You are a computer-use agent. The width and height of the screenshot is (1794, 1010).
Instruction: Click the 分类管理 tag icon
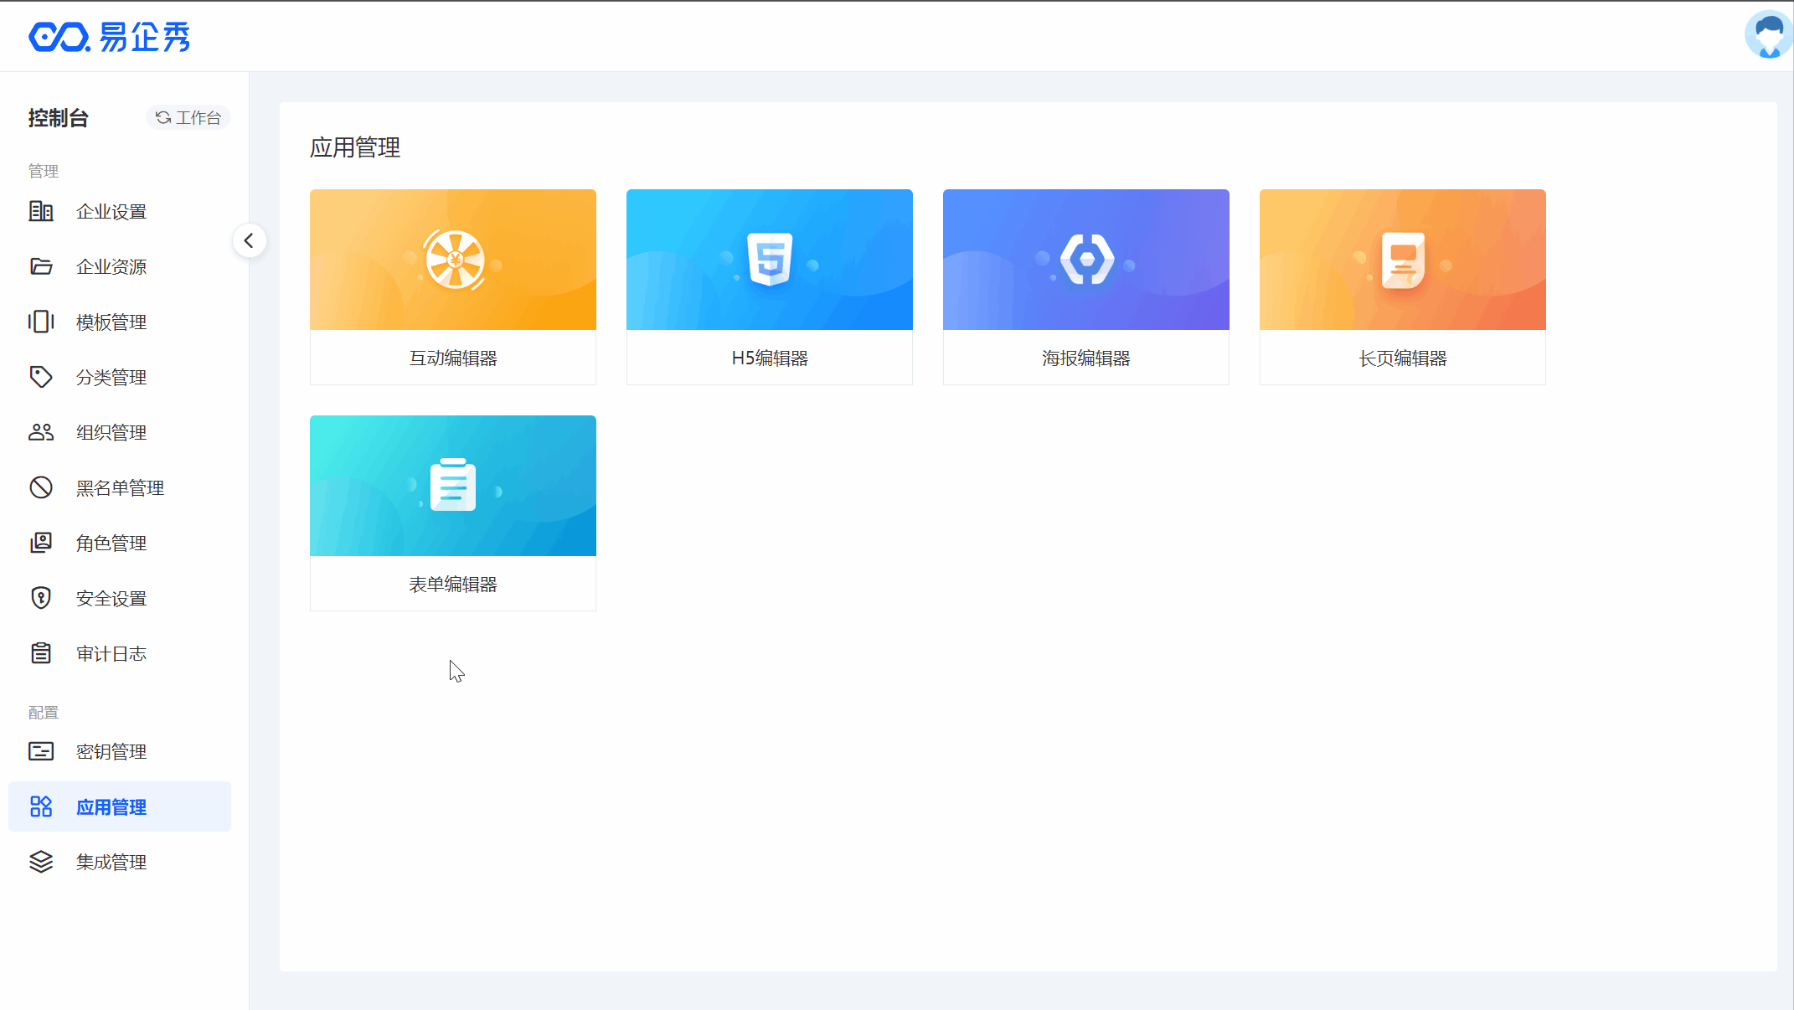[x=41, y=377]
